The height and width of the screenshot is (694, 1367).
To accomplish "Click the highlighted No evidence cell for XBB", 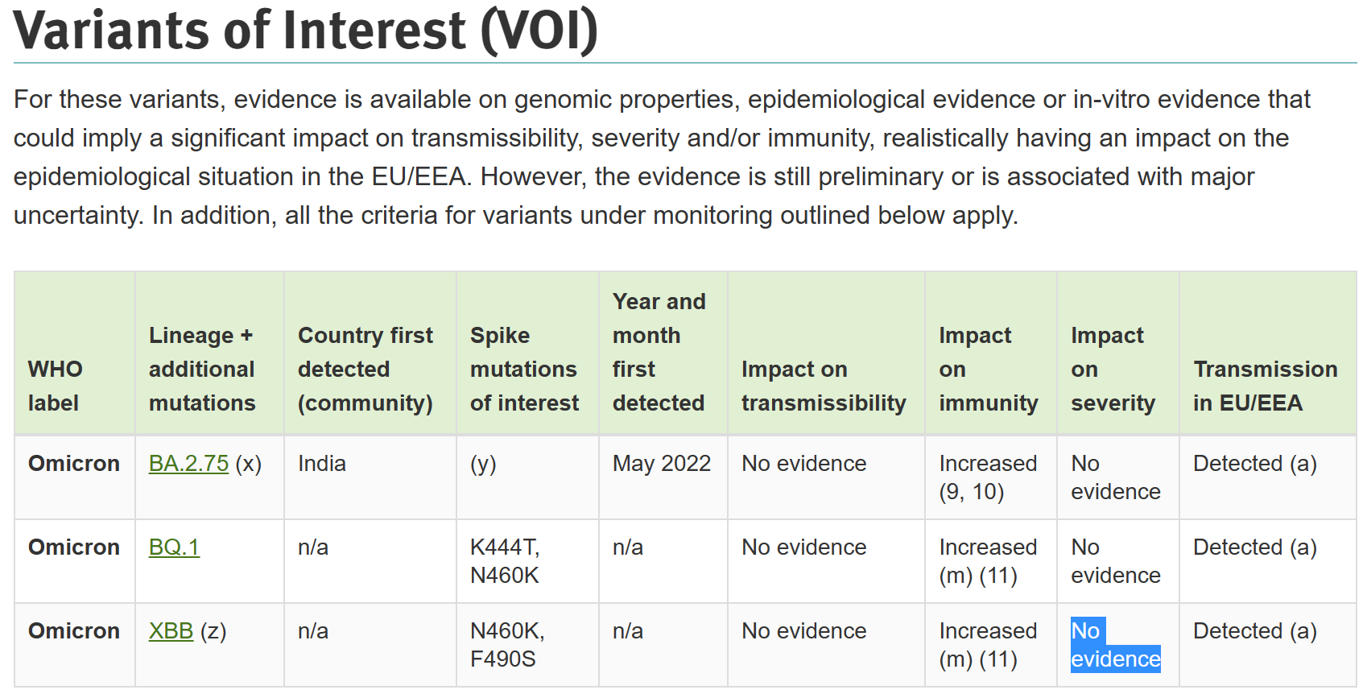I will 1115,645.
